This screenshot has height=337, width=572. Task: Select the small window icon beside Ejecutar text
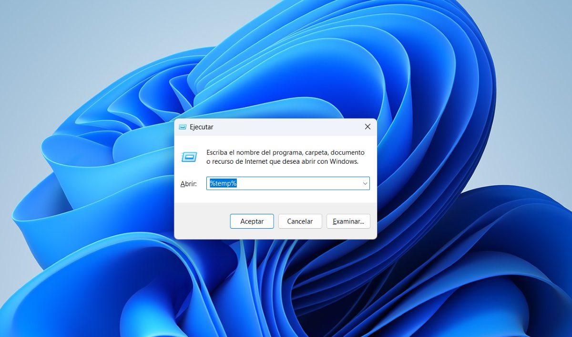point(182,126)
